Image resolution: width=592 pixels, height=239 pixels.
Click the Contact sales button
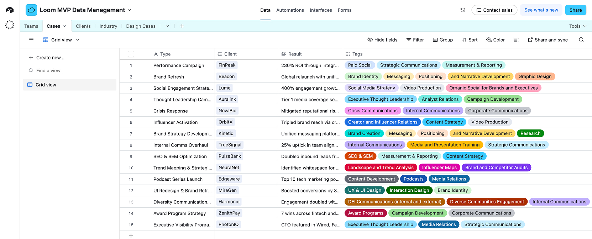pos(494,10)
